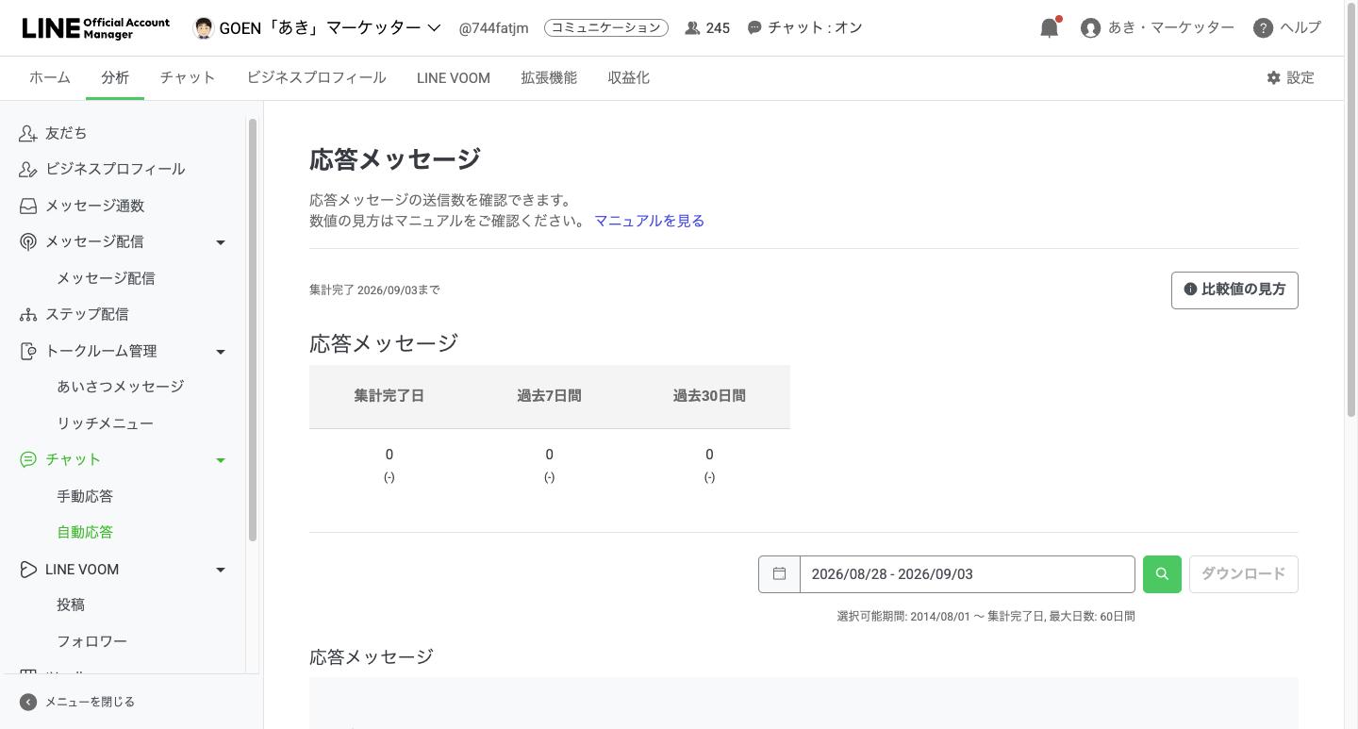The image size is (1358, 729).
Task: Open リッチメニュー in the sidebar
Action: pos(105,423)
